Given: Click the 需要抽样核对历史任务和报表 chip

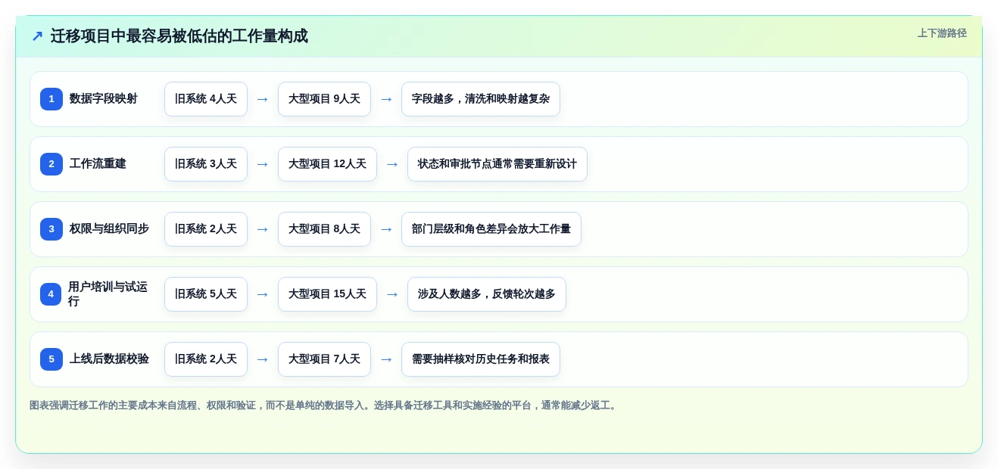Looking at the screenshot, I should 481,359.
